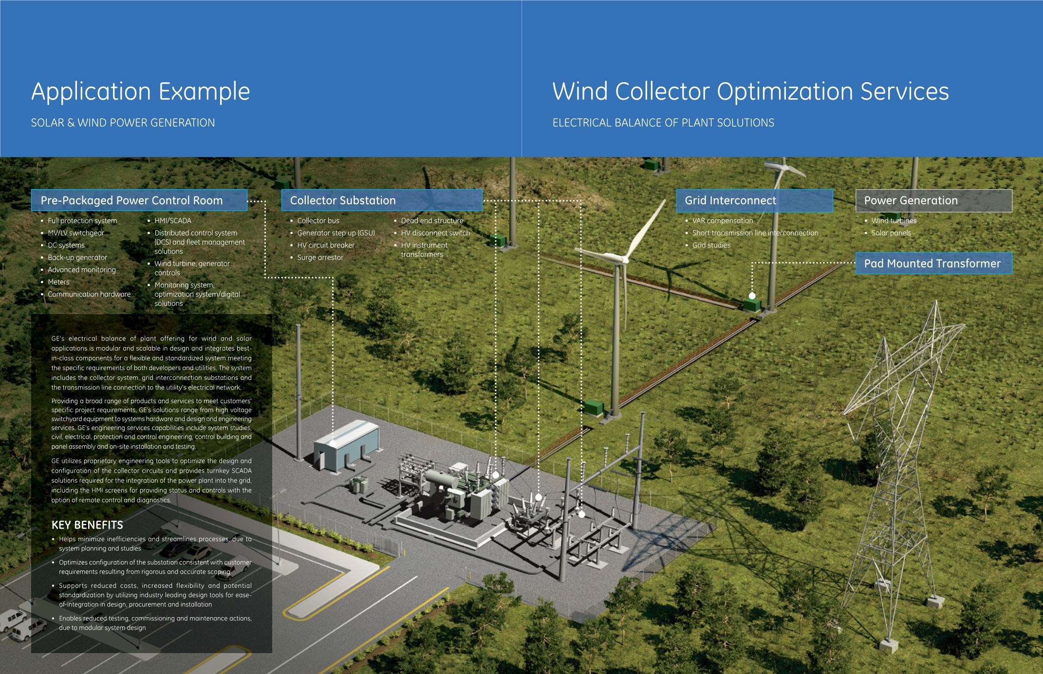
Task: Click 'Dead end structure' bullet
Action: click(429, 221)
